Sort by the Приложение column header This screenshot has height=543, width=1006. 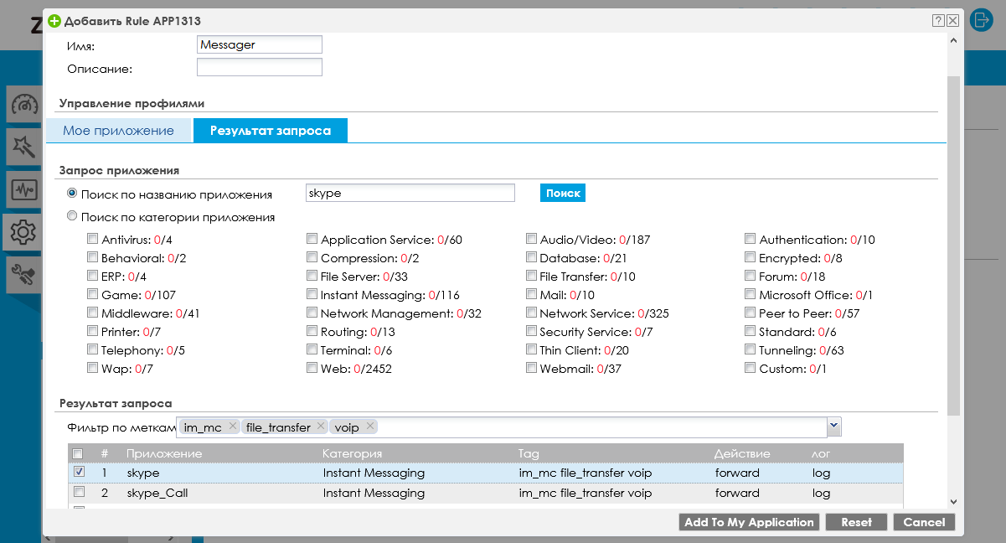(164, 453)
